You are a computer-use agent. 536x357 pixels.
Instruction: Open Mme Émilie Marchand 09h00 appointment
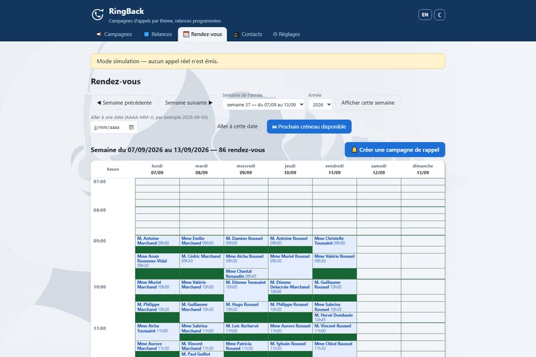[201, 241]
